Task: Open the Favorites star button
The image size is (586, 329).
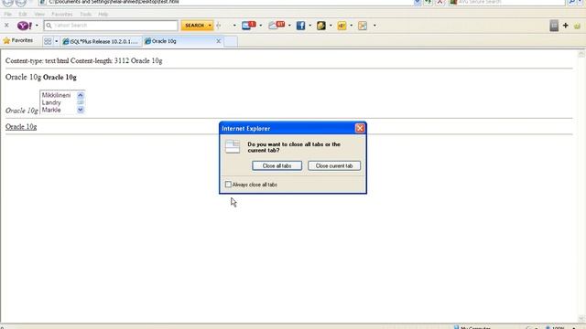Action: click(18, 40)
